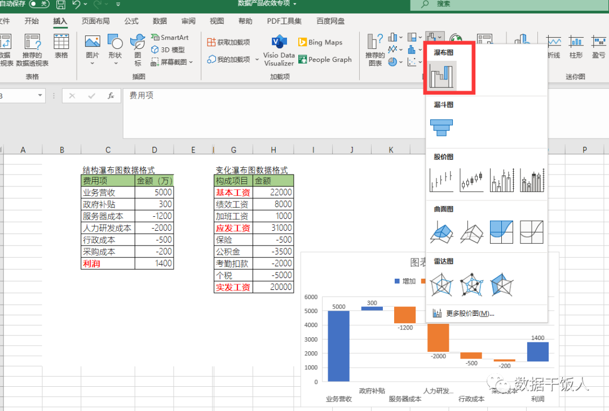Open the 公式 ribbon tab
This screenshot has width=609, height=411.
point(131,21)
